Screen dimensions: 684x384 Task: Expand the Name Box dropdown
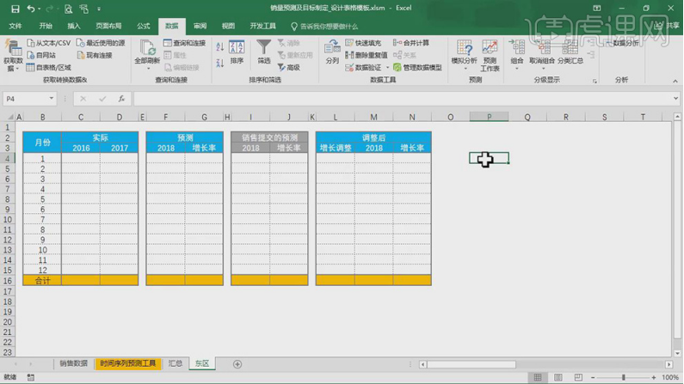pos(51,99)
